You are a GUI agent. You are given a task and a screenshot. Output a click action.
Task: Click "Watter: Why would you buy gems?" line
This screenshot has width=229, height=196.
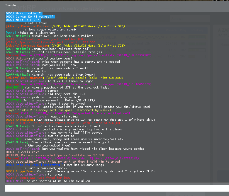[39, 59]
